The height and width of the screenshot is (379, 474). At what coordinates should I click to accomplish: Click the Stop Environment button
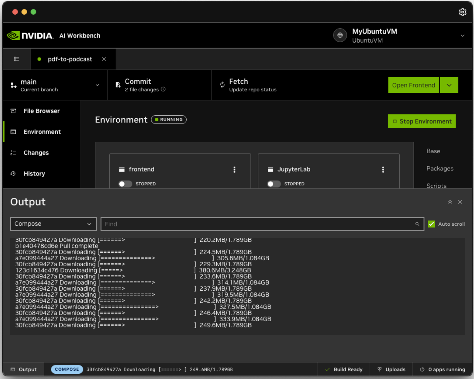click(x=422, y=121)
